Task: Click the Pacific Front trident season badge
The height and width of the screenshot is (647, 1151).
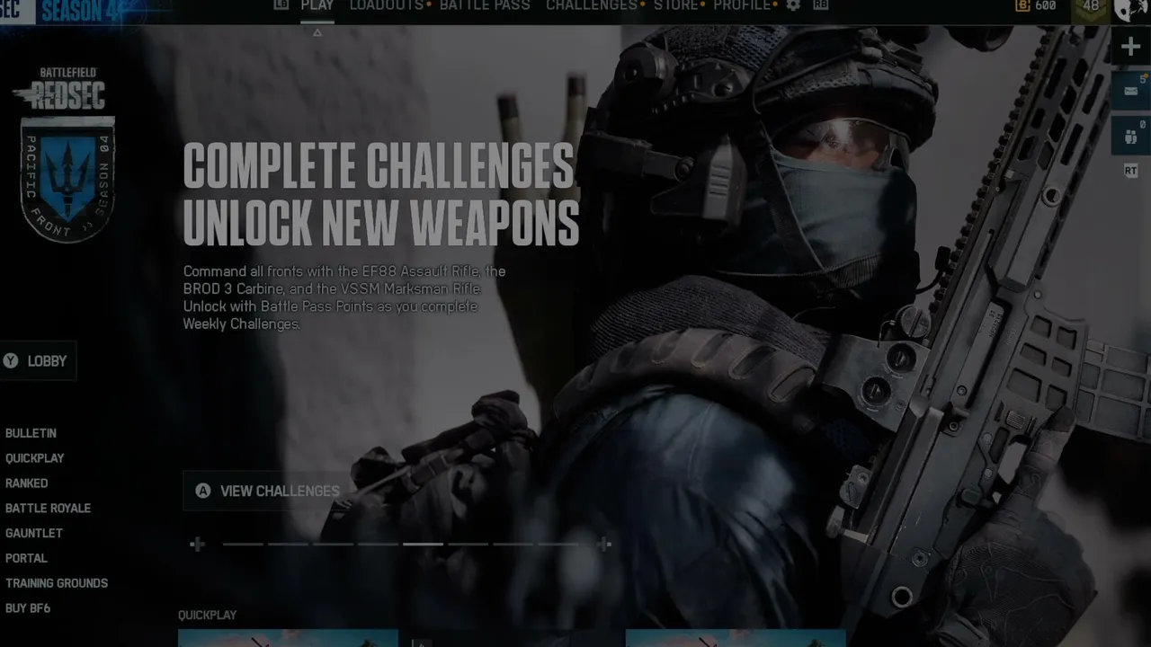Action: tap(67, 180)
